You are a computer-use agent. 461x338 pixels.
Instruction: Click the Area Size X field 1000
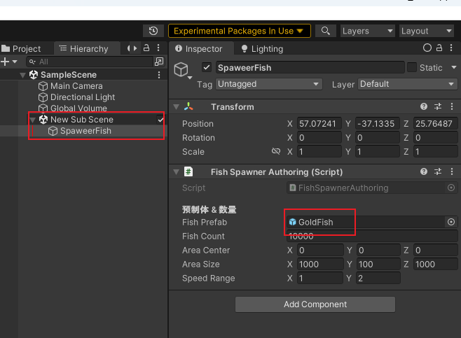coord(320,264)
